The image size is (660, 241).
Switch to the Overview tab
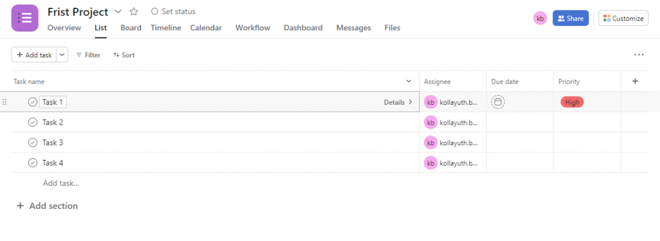[64, 28]
